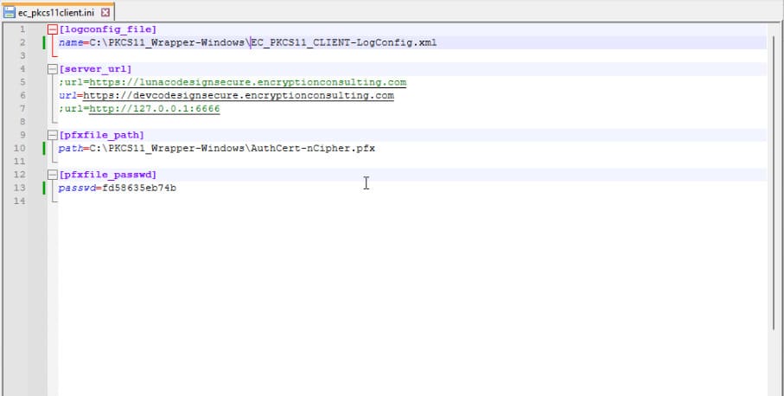The image size is (784, 396).
Task: Collapse the [logconfig_file] section fold marker
Action: tap(53, 29)
